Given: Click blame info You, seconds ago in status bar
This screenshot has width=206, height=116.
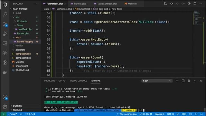Looking at the screenshot, I should coord(127,114).
